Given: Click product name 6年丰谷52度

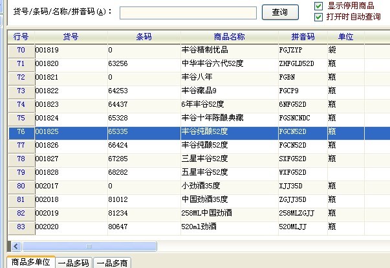Looking at the screenshot, I should pyautogui.click(x=202, y=104).
